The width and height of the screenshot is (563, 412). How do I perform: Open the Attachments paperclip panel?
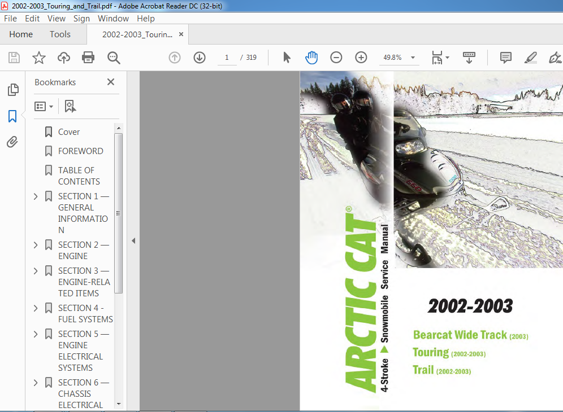[x=12, y=142]
